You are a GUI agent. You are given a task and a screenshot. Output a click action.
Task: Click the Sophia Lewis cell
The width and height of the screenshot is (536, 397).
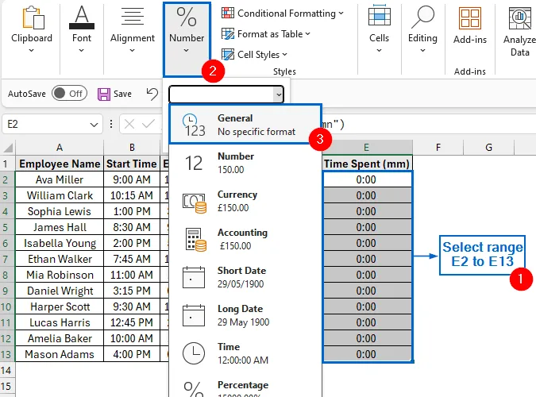(60, 211)
